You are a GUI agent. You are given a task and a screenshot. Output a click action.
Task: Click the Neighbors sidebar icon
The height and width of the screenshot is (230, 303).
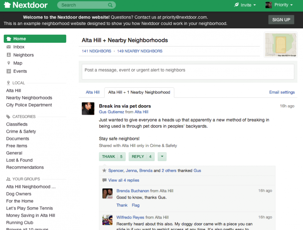pyautogui.click(x=8, y=55)
